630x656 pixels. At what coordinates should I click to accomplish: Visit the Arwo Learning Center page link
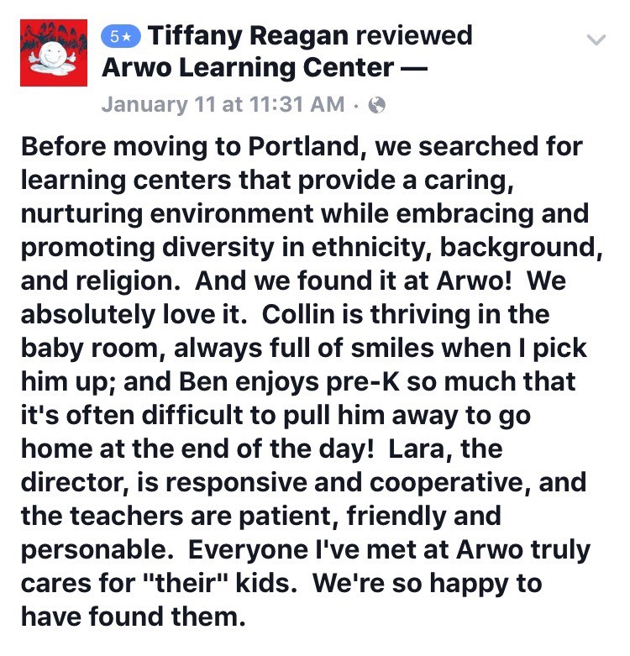(x=248, y=67)
